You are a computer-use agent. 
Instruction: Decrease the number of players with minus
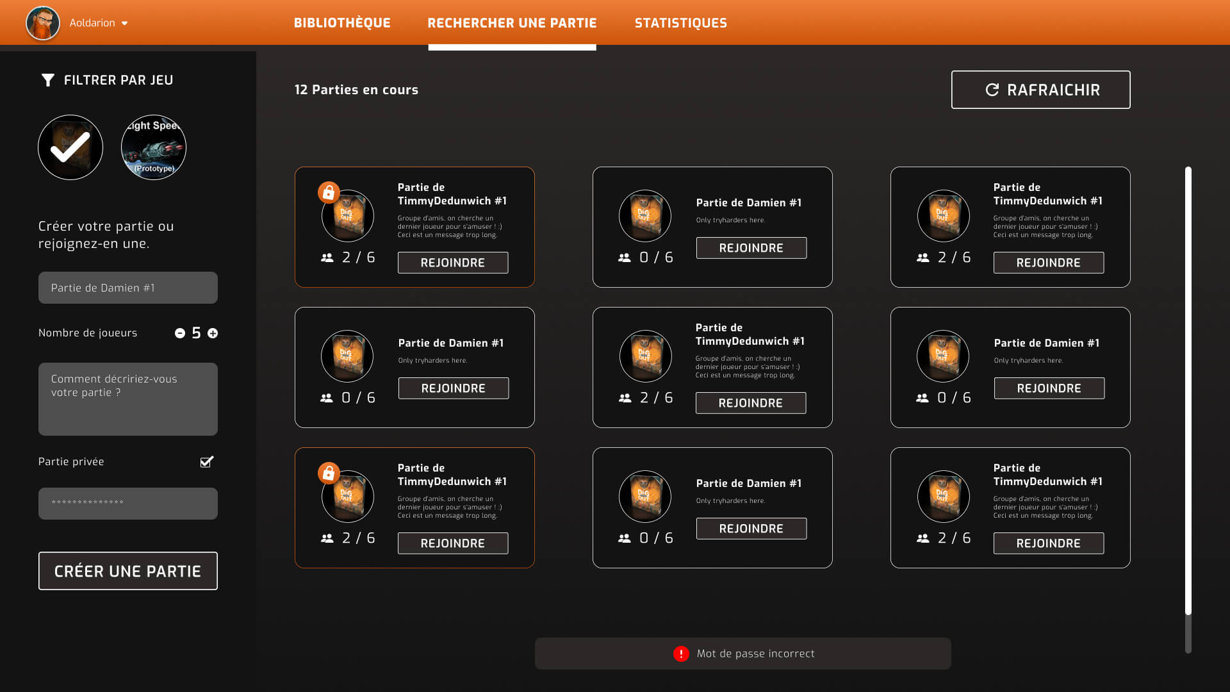click(180, 333)
